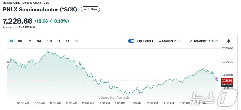Switch to the 5D time range
Viewport: 241px width, 110px height.
coord(20,41)
